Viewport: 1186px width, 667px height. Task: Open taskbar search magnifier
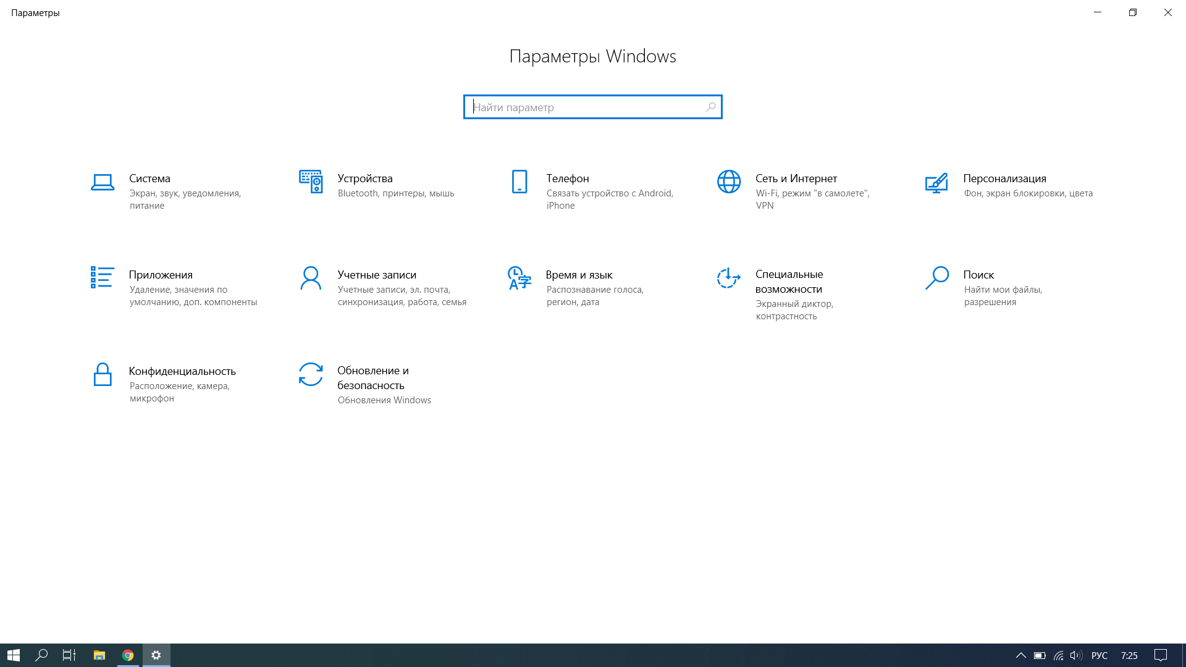41,655
